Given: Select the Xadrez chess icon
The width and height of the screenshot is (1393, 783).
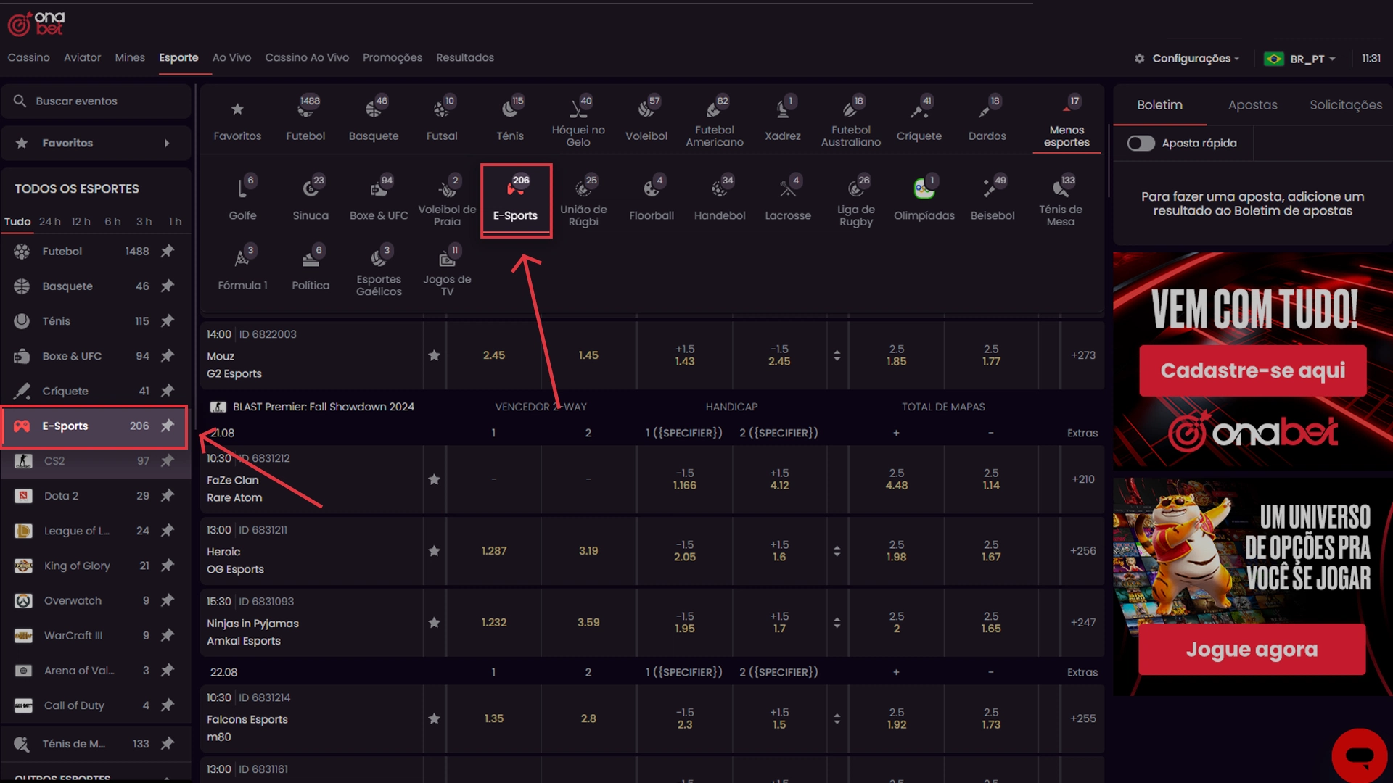Looking at the screenshot, I should pyautogui.click(x=783, y=119).
